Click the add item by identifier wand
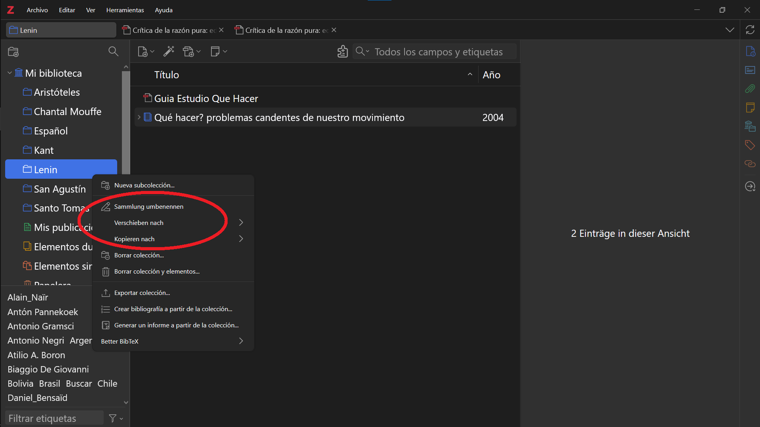 169,51
